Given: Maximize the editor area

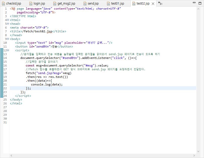Looking at the screenshot, I should point(200,3).
